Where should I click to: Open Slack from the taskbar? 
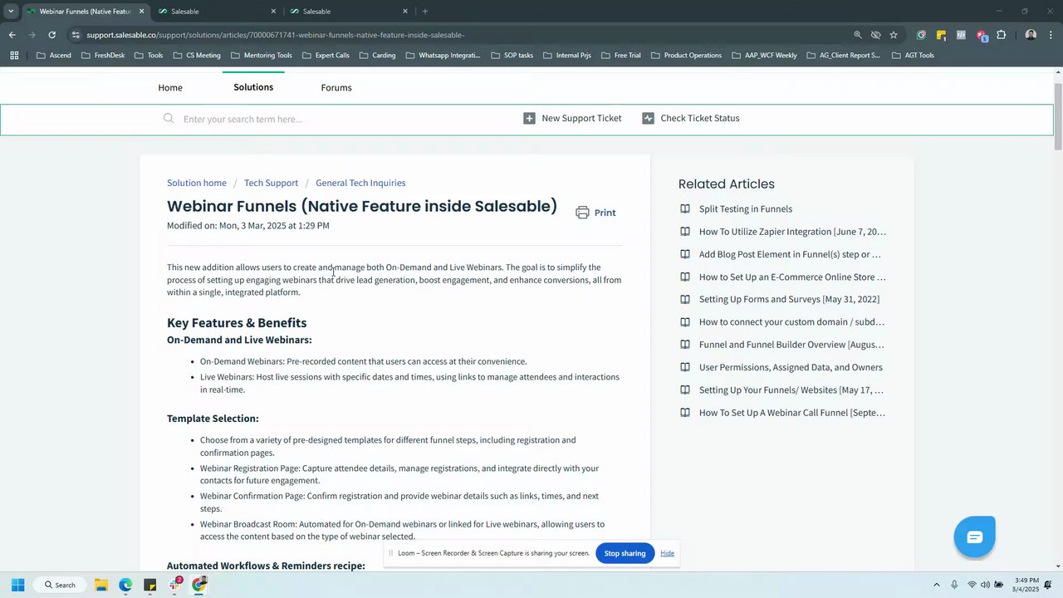pyautogui.click(x=175, y=585)
